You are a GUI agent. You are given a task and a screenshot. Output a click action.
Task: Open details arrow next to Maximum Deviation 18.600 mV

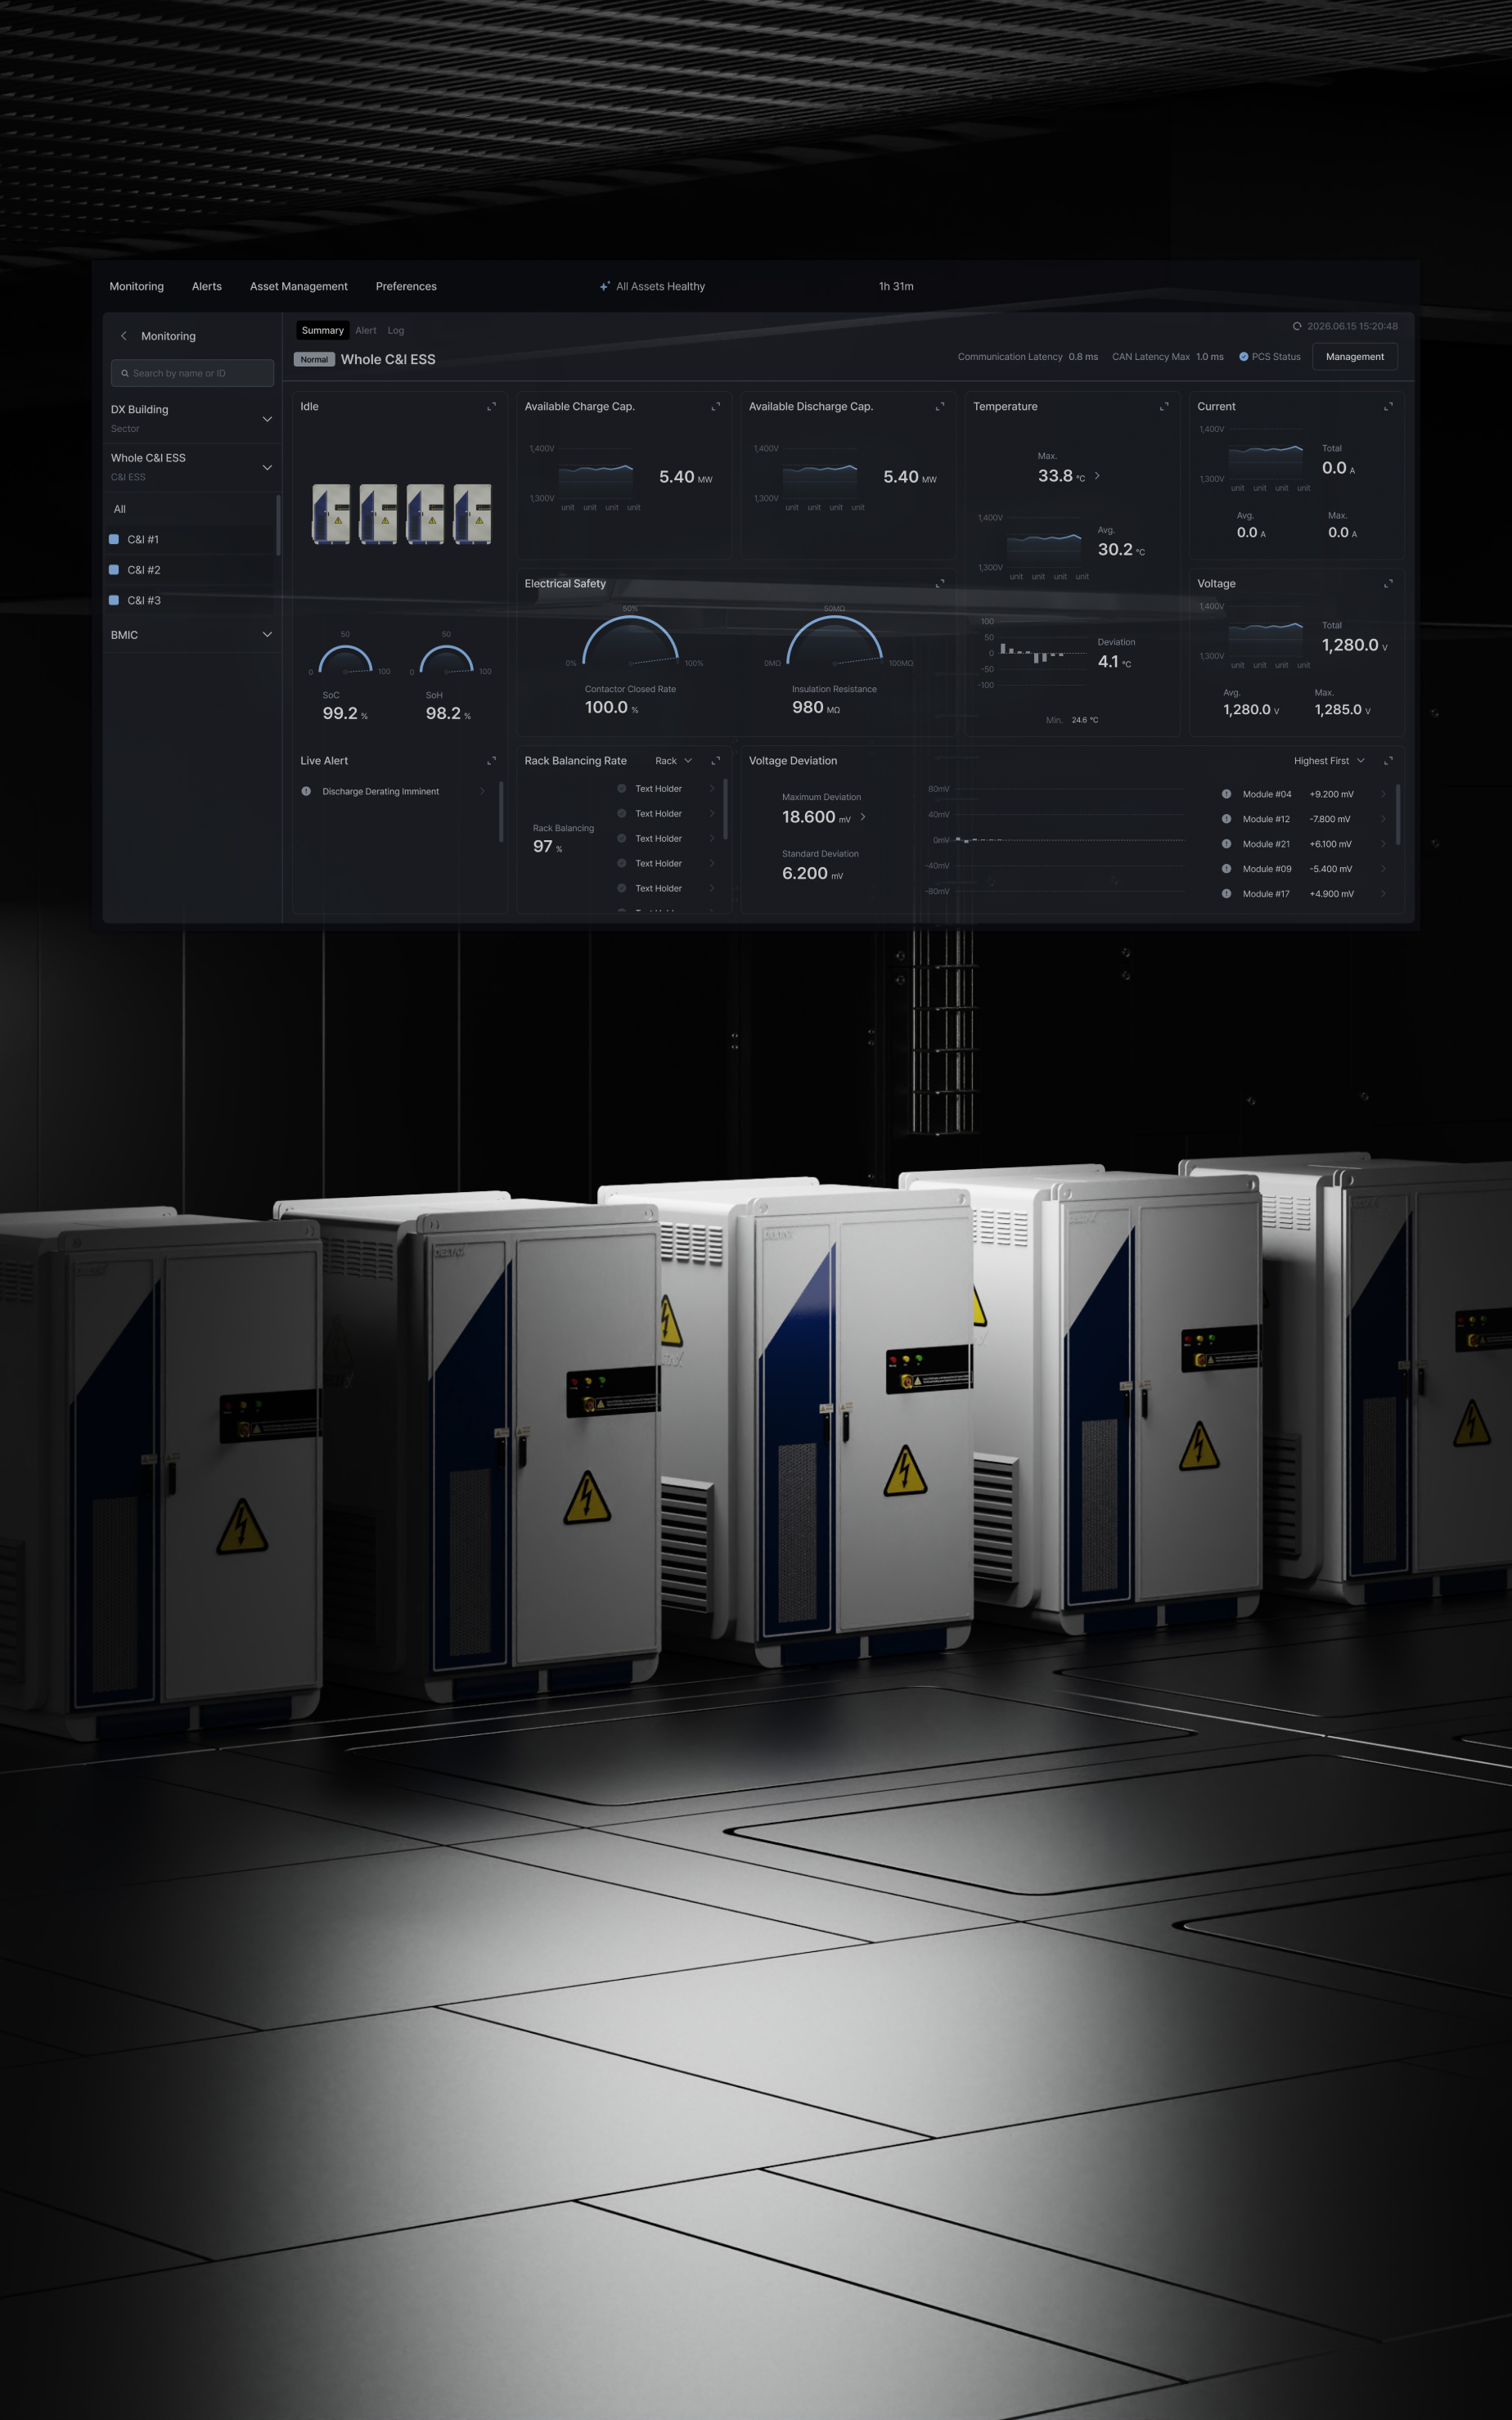click(x=863, y=817)
